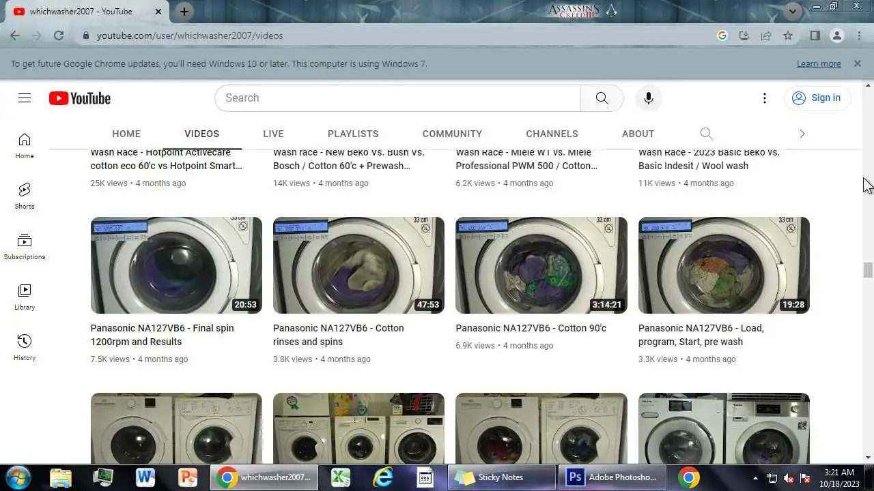Click inside the YouTube search field
This screenshot has width=874, height=491.
[397, 98]
